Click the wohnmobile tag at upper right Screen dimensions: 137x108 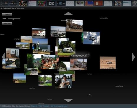[x=104, y=18]
